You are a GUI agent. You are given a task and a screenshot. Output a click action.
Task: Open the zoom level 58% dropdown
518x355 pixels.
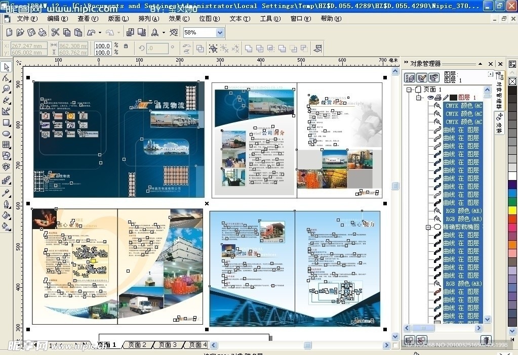click(220, 32)
